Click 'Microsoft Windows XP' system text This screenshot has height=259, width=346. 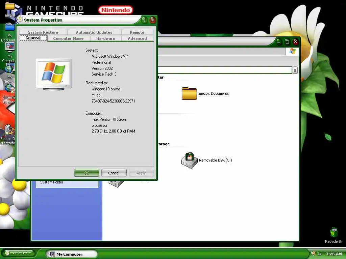(110, 56)
